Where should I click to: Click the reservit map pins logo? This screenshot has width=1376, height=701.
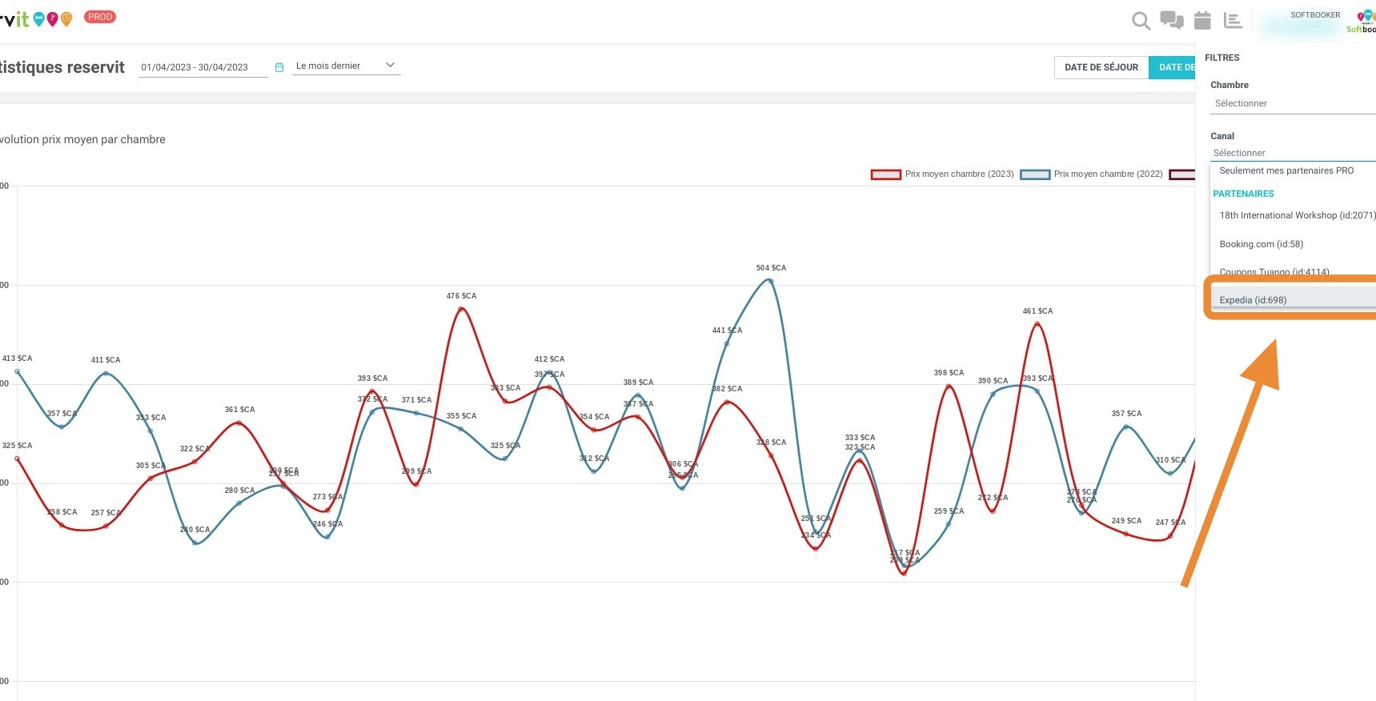click(53, 18)
